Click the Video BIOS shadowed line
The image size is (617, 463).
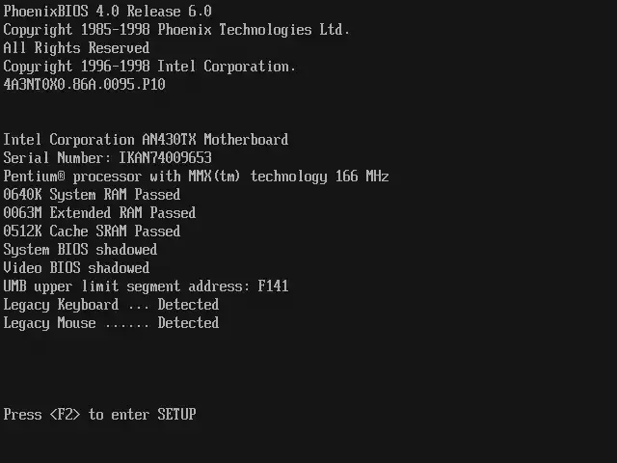(76, 268)
